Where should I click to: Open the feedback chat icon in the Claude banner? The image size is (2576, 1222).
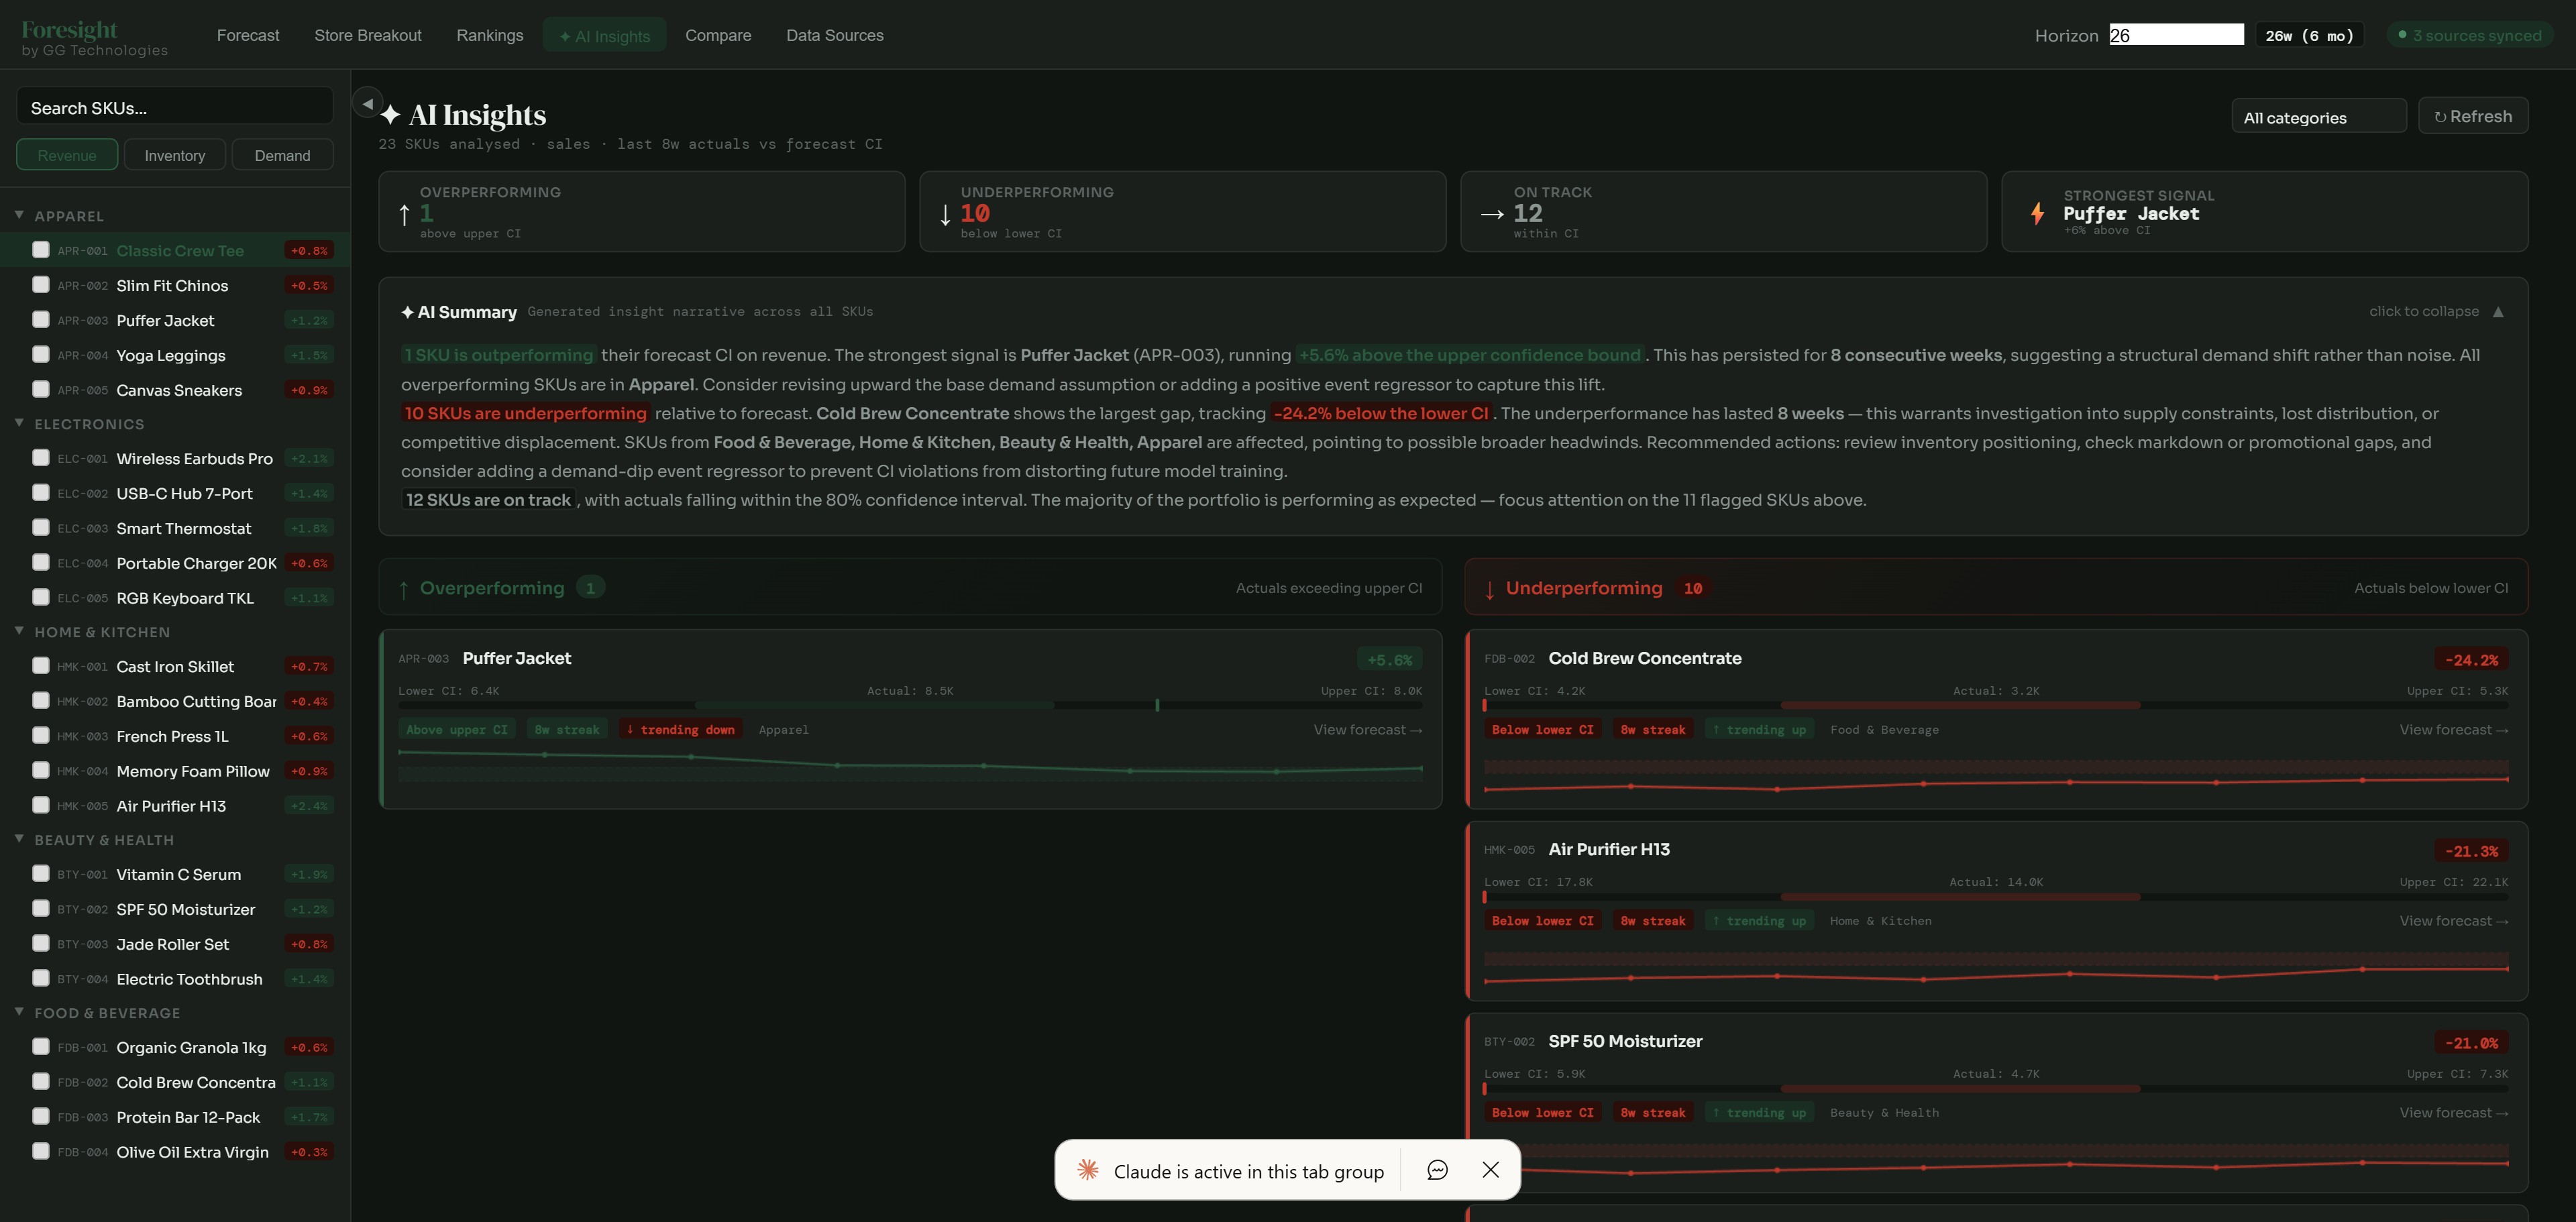pos(1437,1170)
